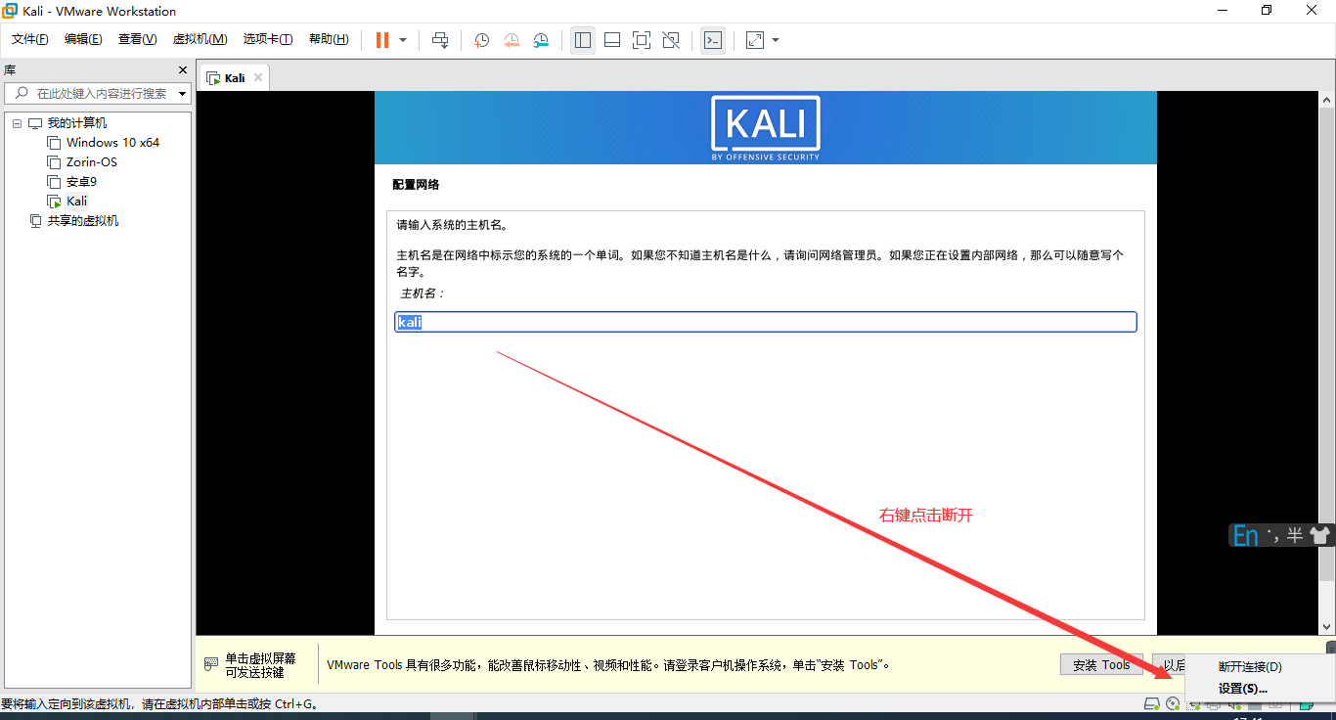Select the Windows 10 x64 virtual machine

112,143
